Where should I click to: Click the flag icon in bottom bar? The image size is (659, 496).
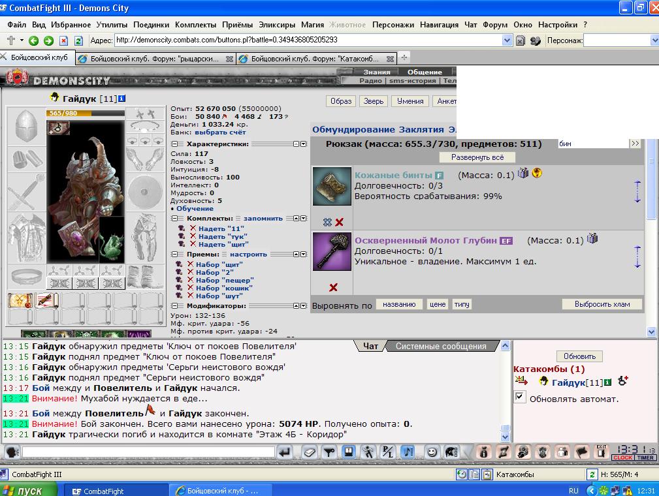click(x=582, y=452)
